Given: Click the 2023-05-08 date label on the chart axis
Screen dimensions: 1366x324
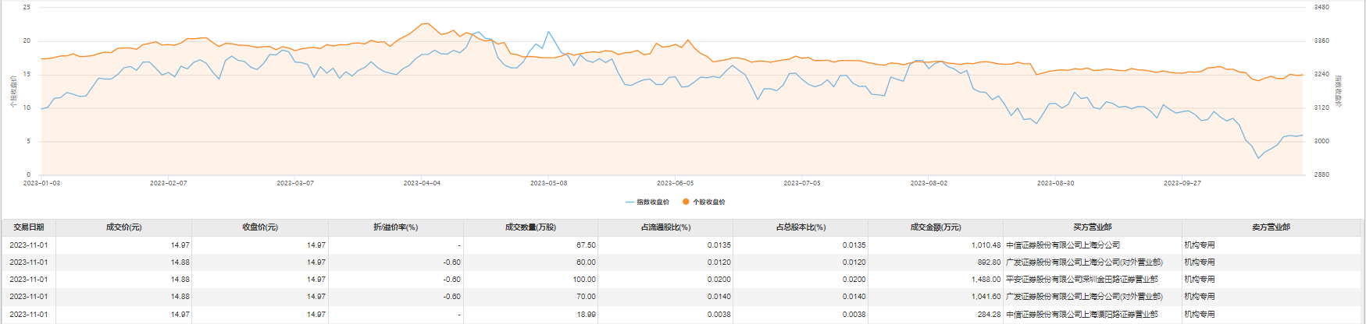Looking at the screenshot, I should [x=548, y=183].
